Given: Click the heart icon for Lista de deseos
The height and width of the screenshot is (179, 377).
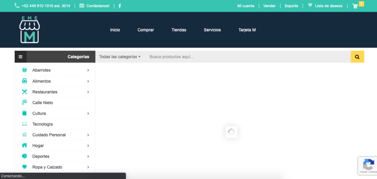Looking at the screenshot, I should tap(310, 6).
